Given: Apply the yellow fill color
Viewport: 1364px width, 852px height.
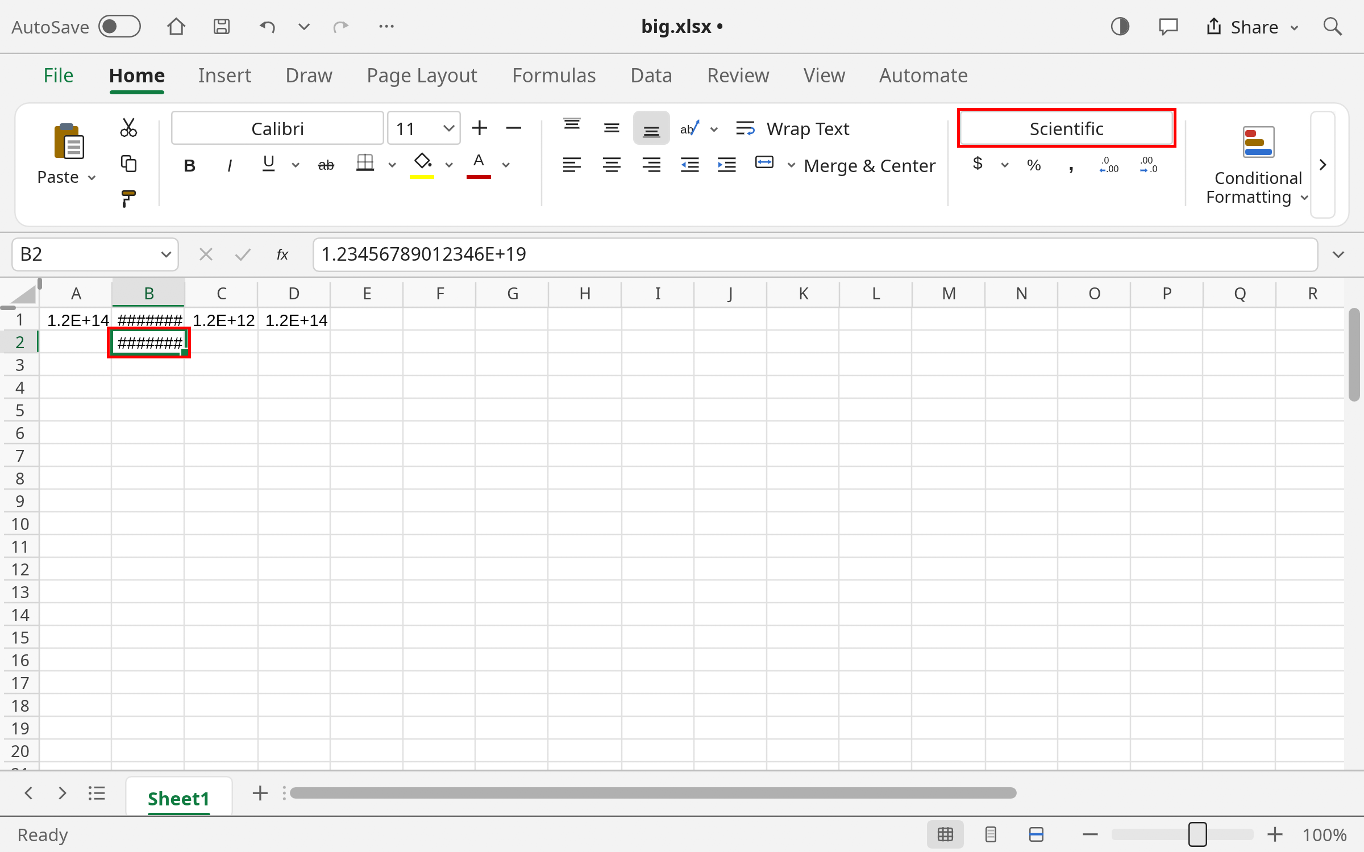Looking at the screenshot, I should (422, 165).
